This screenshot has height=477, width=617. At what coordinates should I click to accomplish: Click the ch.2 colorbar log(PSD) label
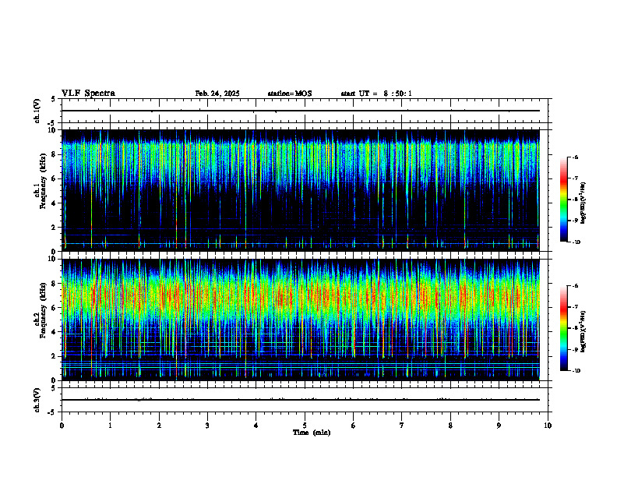584,331
